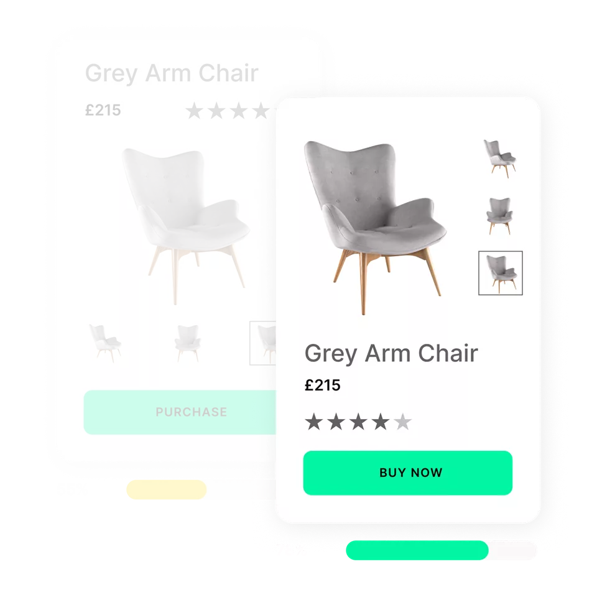
Task: Open the top side-view chair thumbnail
Action: (x=500, y=159)
